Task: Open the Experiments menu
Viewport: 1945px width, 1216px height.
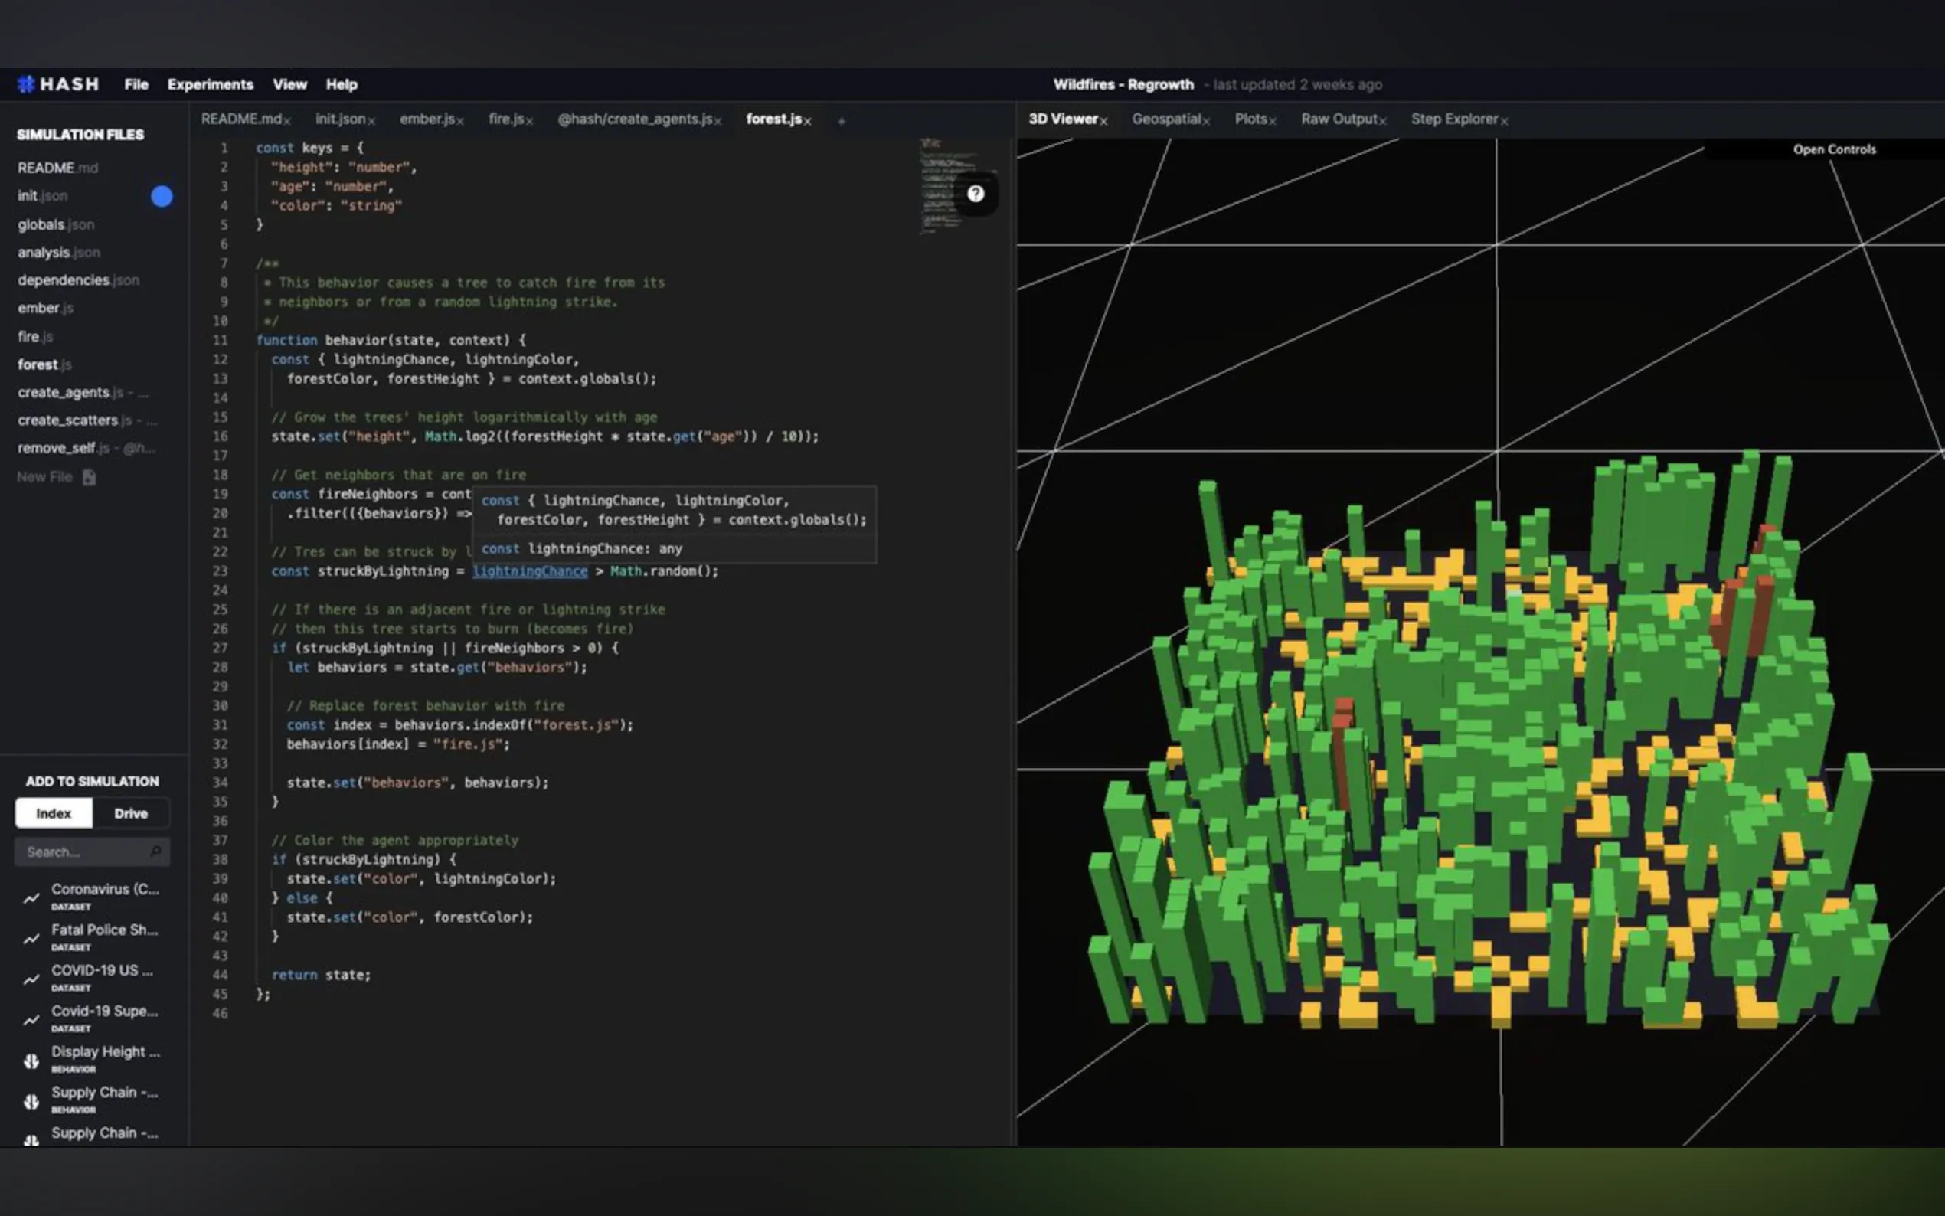Action: 210,84
